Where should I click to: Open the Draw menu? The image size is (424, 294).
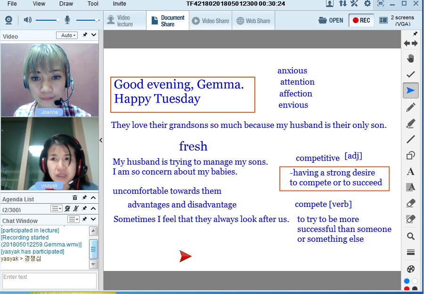66,4
